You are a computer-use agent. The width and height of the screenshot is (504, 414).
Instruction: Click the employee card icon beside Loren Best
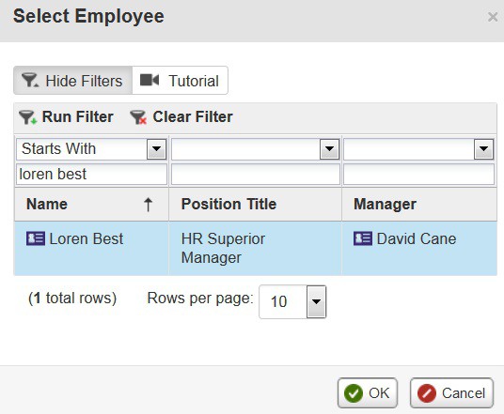pyautogui.click(x=36, y=238)
